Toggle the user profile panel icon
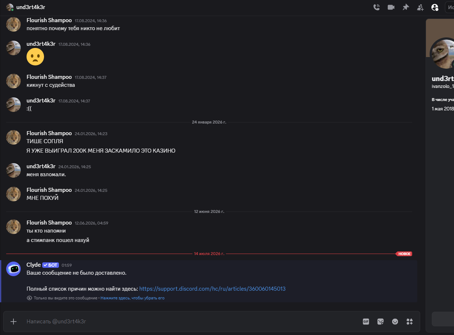This screenshot has height=335, width=454. [435, 7]
